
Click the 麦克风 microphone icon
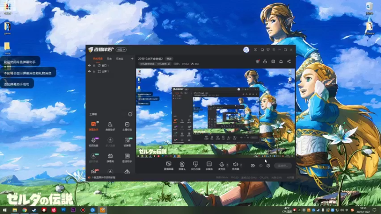pos(221,165)
